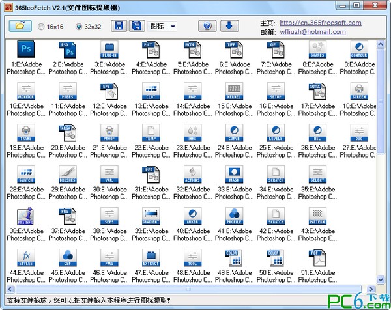Select the LEVELS icon number 25
Viewport: 391px width, 310px height.
coord(276,133)
